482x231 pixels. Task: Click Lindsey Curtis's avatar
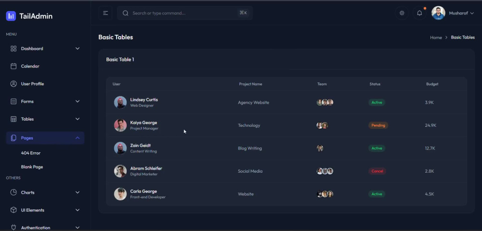click(120, 102)
